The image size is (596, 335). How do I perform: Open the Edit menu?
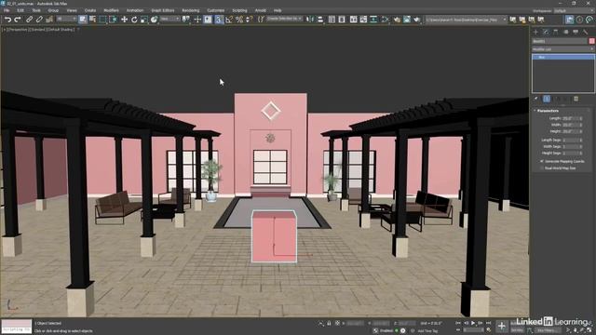coord(20,10)
